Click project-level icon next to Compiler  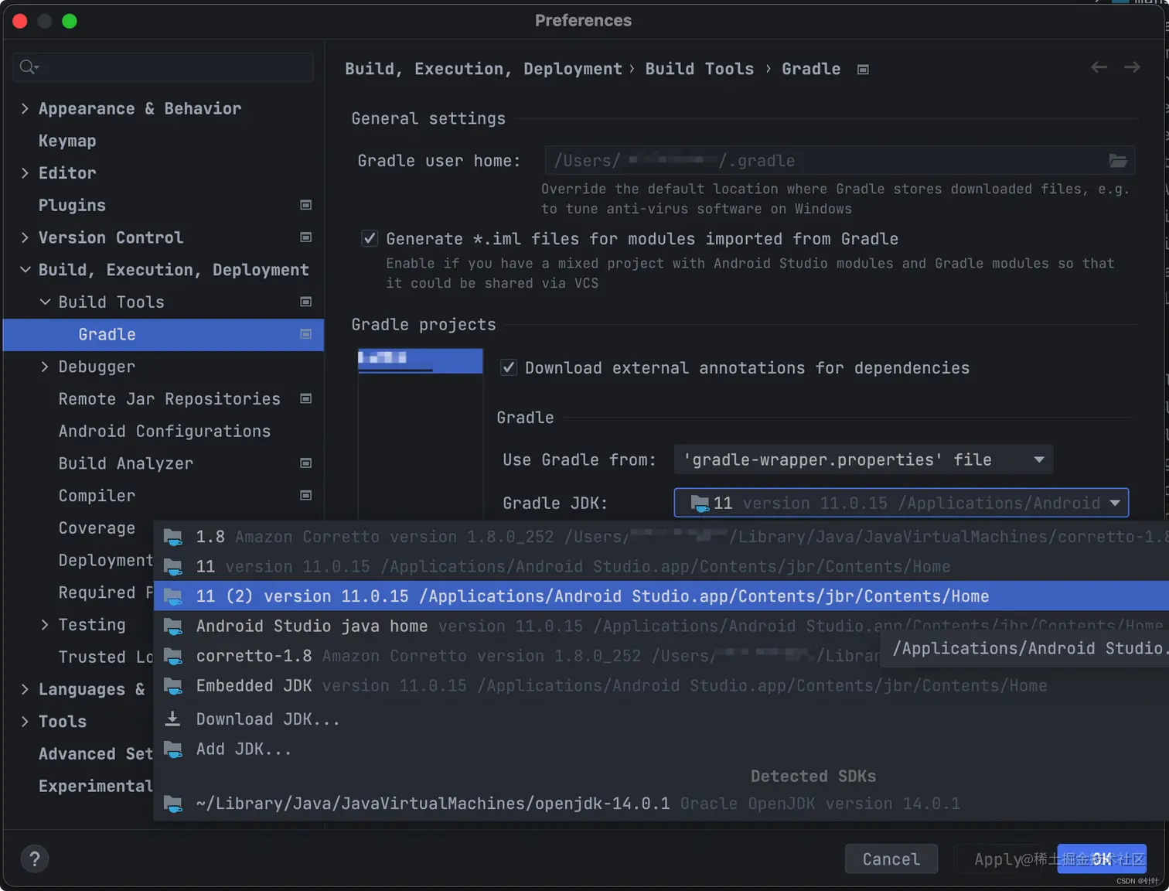[305, 495]
